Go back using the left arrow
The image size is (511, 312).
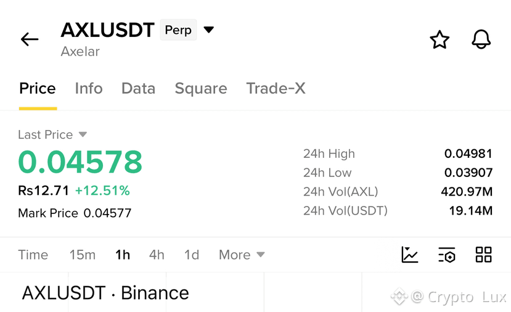(30, 39)
